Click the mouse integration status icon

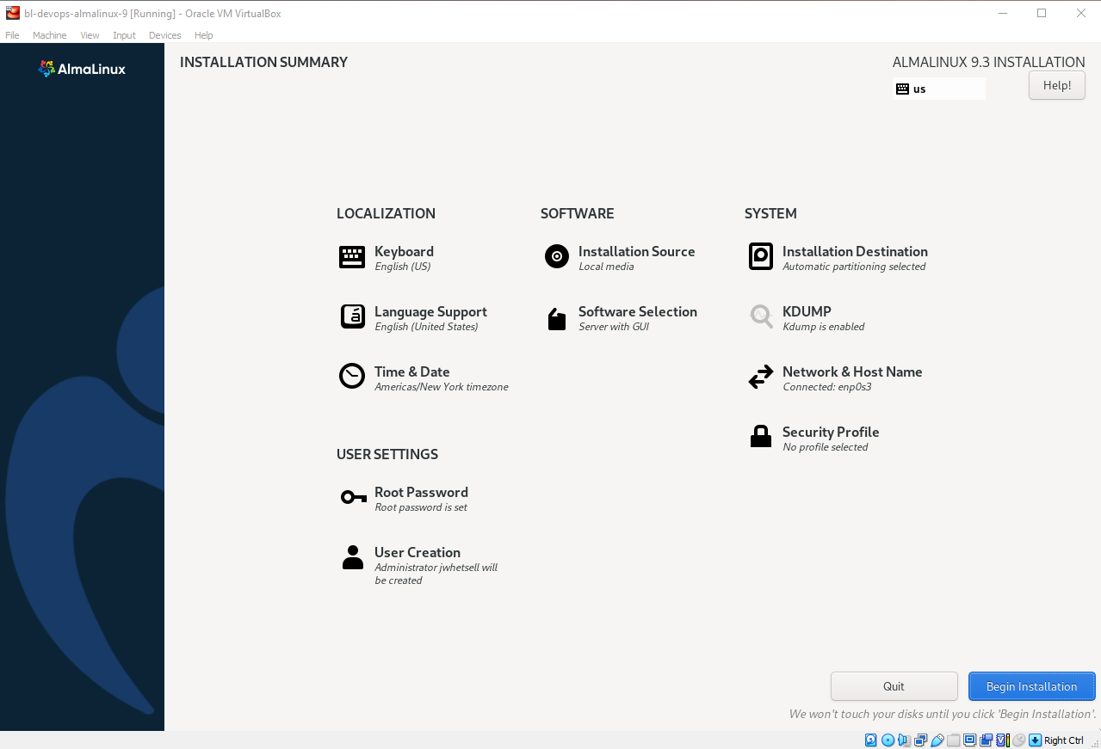pos(1019,740)
